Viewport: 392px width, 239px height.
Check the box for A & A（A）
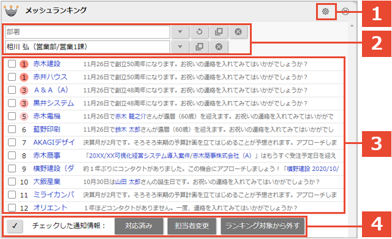point(12,90)
